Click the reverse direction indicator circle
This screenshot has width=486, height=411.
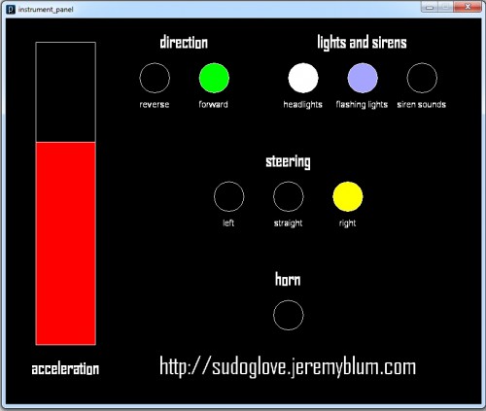coord(155,78)
